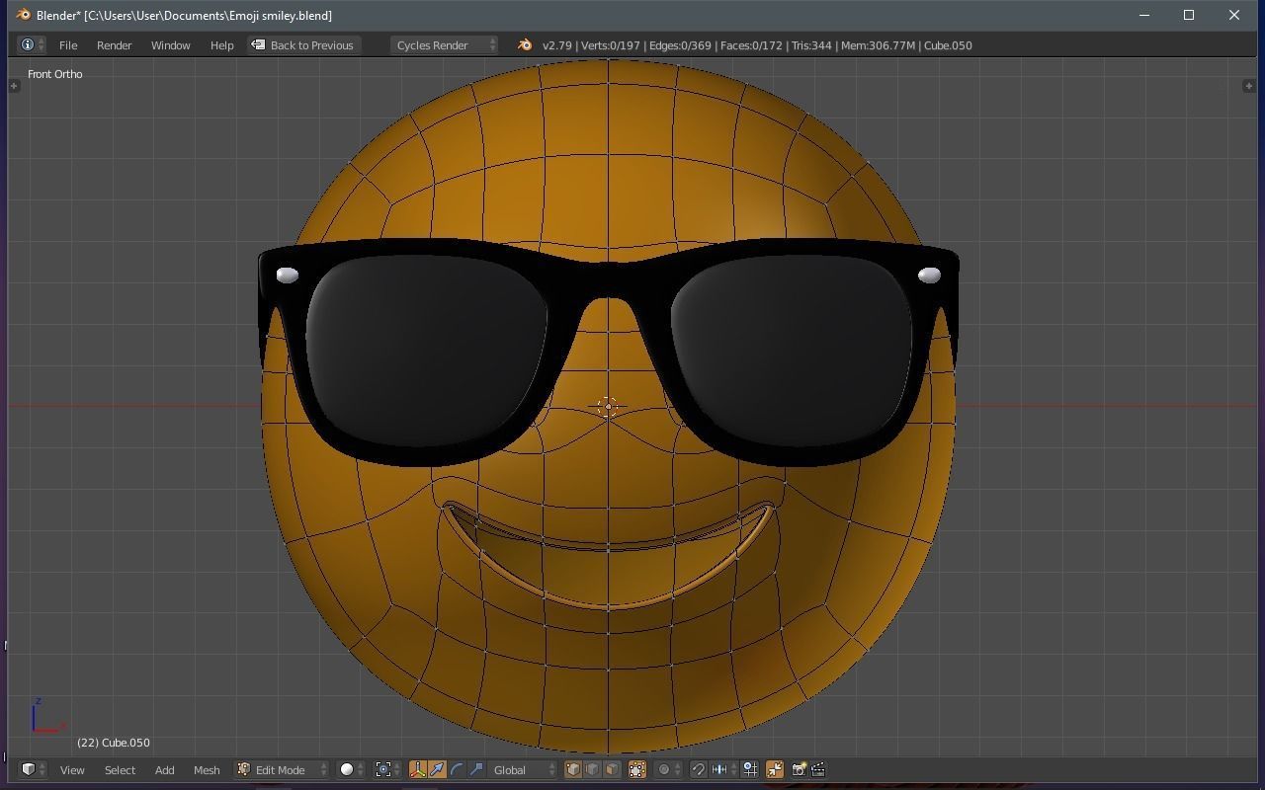Open the Render menu
Screen dimensions: 1265x790
pos(114,45)
